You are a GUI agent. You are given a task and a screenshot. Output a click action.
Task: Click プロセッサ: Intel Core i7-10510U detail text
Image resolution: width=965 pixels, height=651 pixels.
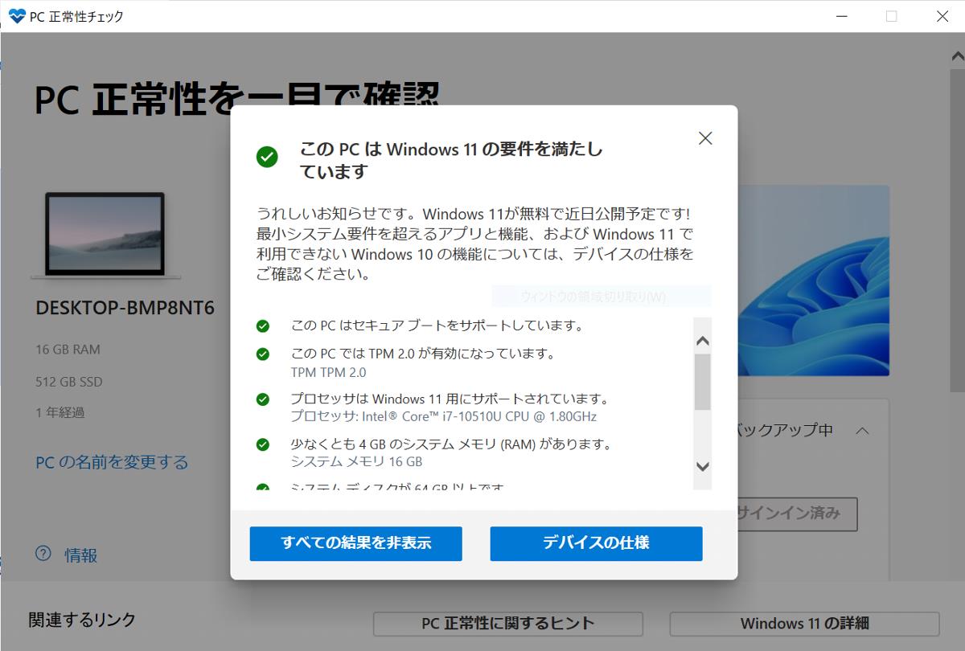coord(443,416)
